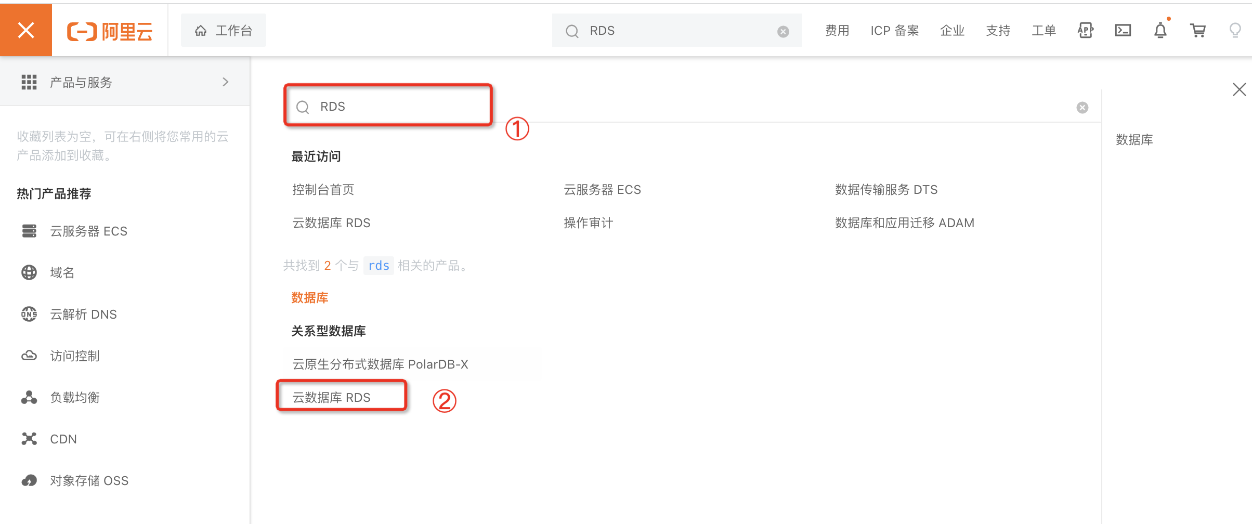Clear the product search field
Viewport: 1252px width, 524px height.
pyautogui.click(x=1083, y=108)
